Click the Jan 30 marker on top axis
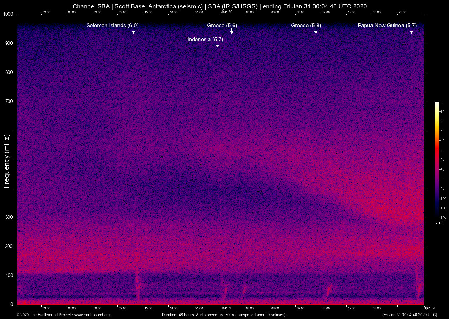The image size is (449, 319). (227, 12)
